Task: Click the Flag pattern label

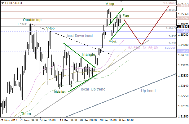Action: (126, 15)
